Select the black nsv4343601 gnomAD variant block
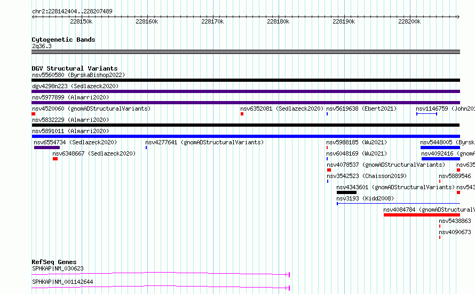 (346, 192)
